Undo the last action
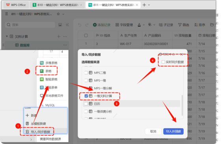The height and width of the screenshot is (144, 222). [80, 25]
